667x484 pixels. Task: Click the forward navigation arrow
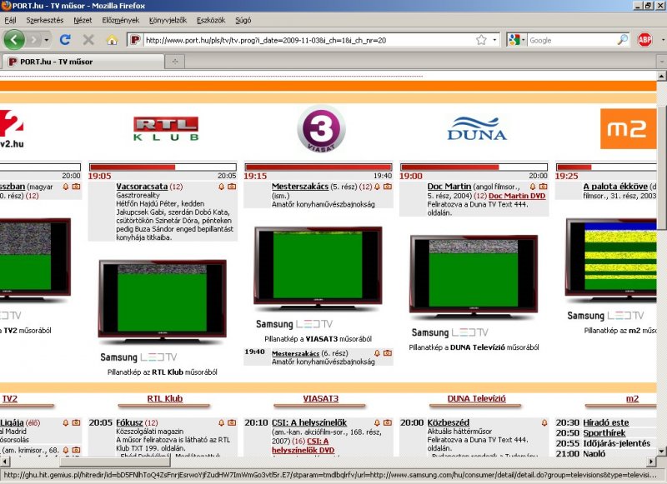pos(34,40)
